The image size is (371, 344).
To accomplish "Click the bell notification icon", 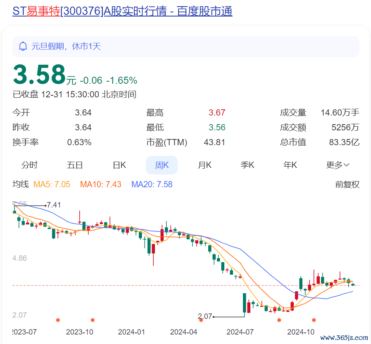I will (x=23, y=46).
